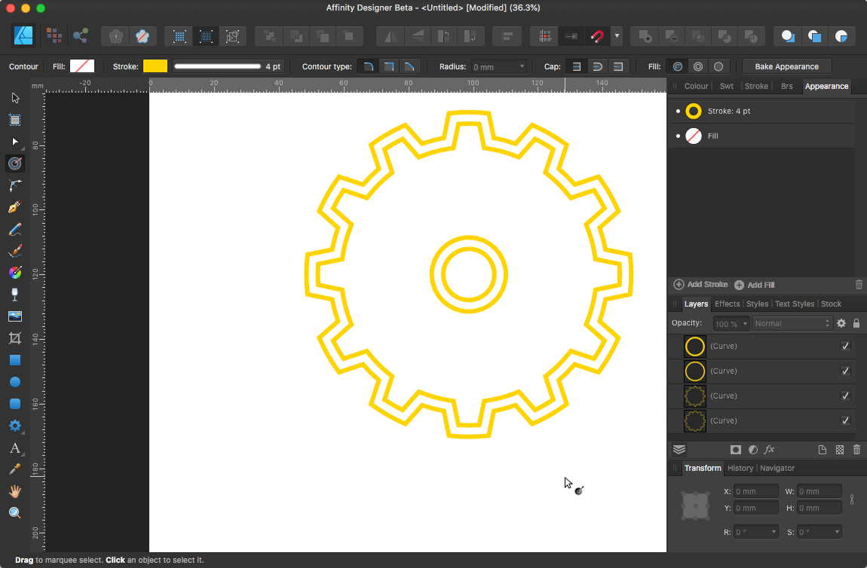
Task: Hide the third Curve layer
Action: coord(845,396)
